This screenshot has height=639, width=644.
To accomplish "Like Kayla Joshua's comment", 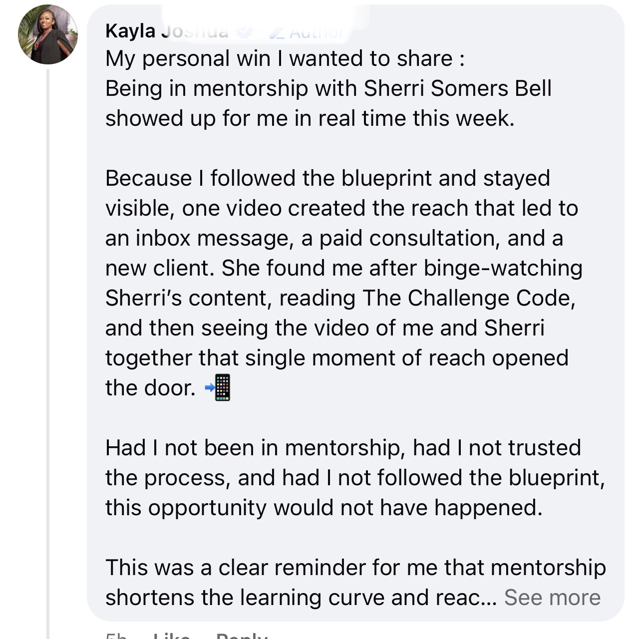I will (x=171, y=636).
